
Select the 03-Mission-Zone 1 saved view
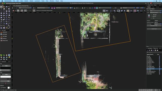coord(150,62)
